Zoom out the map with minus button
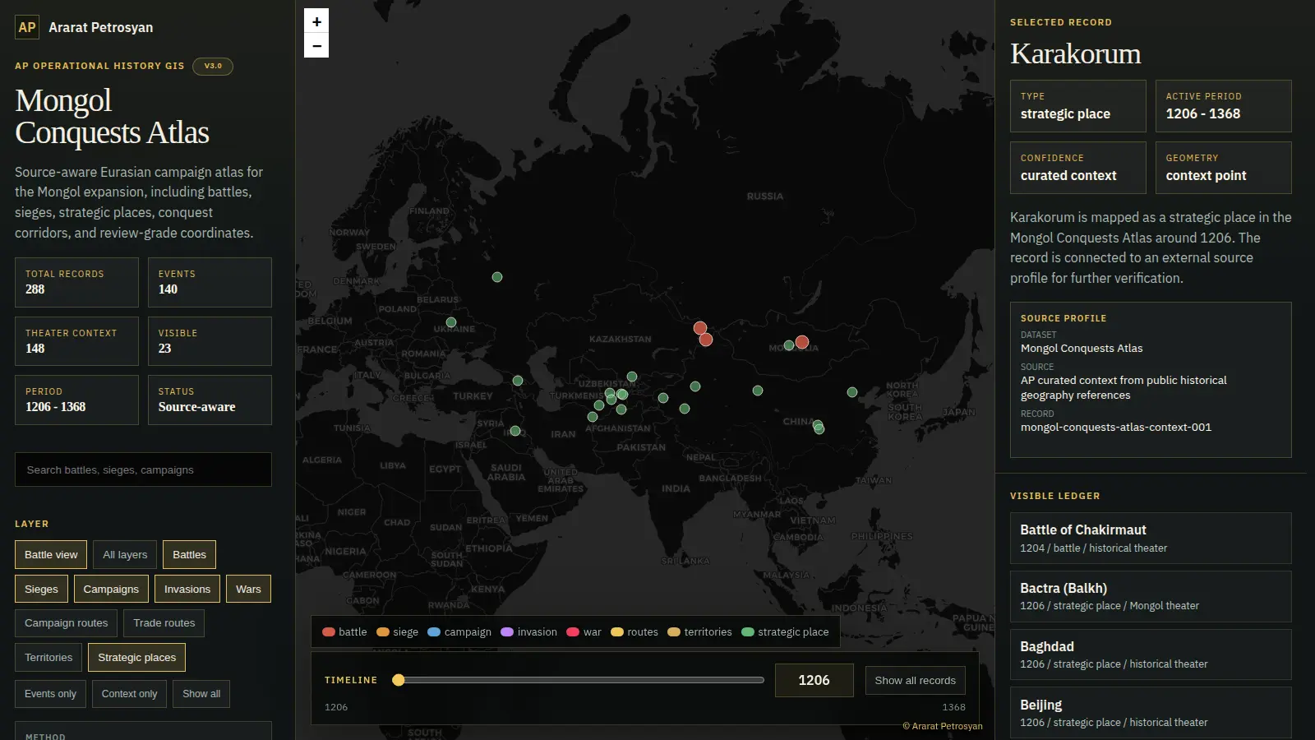1315x740 pixels. (x=316, y=46)
